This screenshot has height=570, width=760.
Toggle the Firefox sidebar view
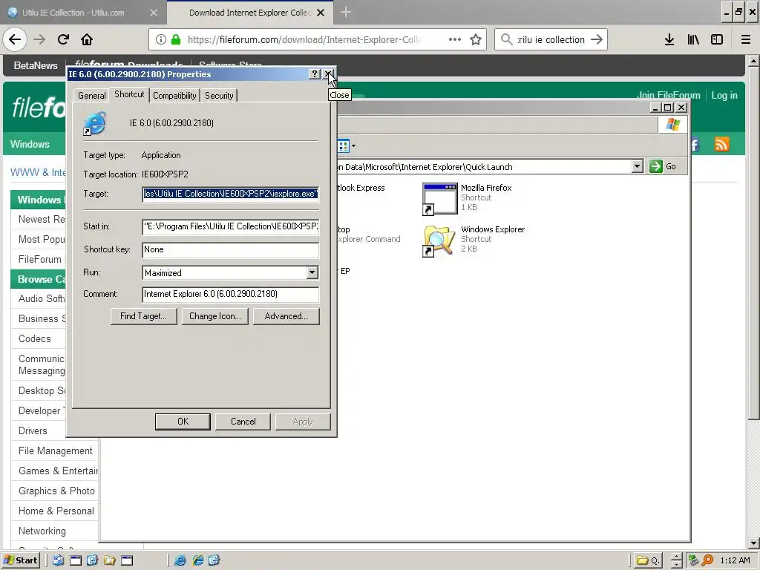717,39
